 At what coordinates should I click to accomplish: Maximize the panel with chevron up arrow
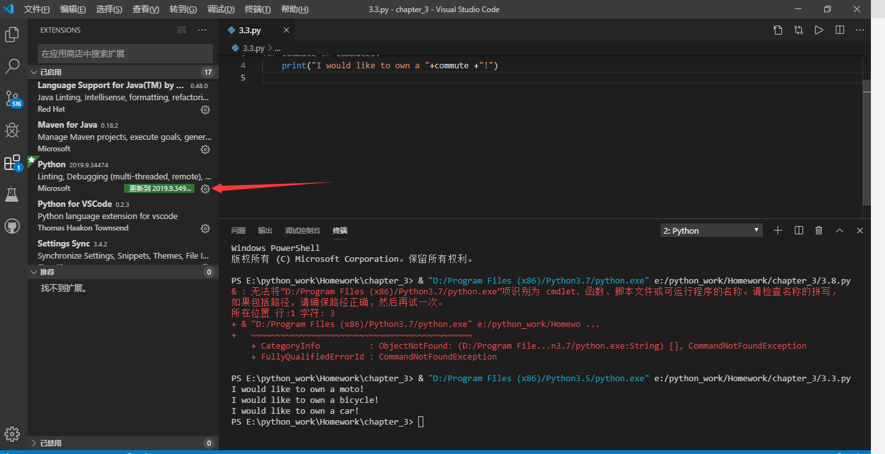coord(840,230)
